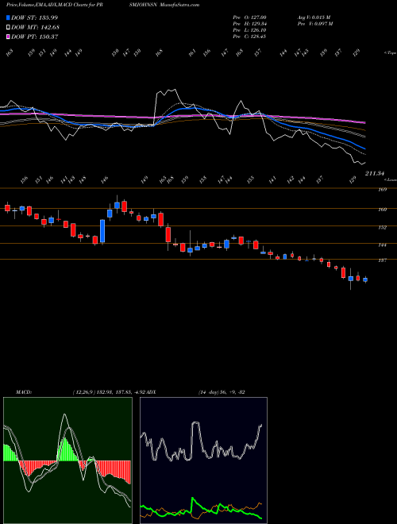
Task: Open the dark blue ADX chart panel
Action: point(203,460)
